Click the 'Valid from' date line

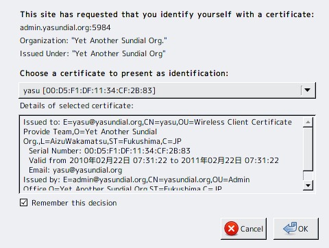click(154, 160)
